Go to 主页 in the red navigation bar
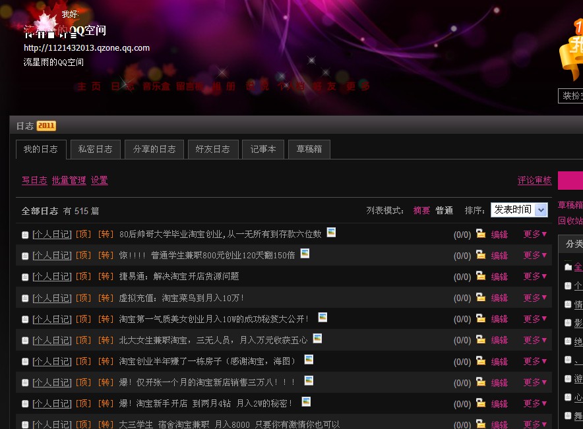 [x=89, y=86]
